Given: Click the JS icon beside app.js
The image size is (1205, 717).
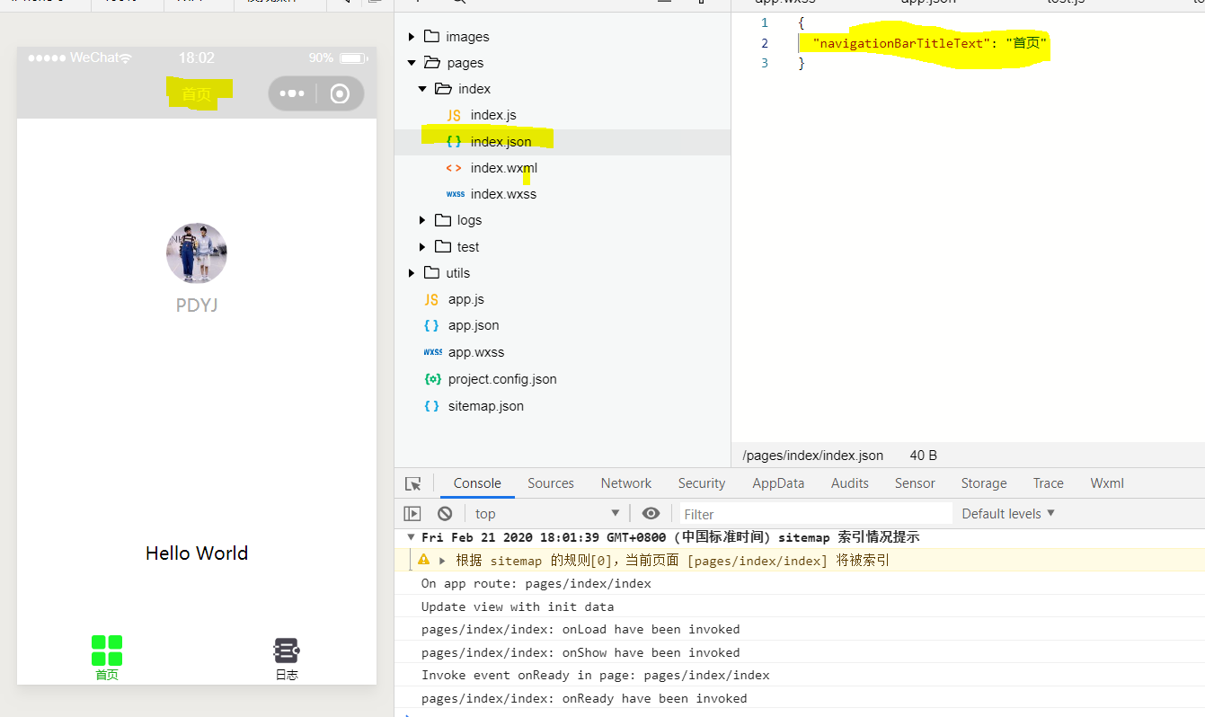Looking at the screenshot, I should pos(431,299).
